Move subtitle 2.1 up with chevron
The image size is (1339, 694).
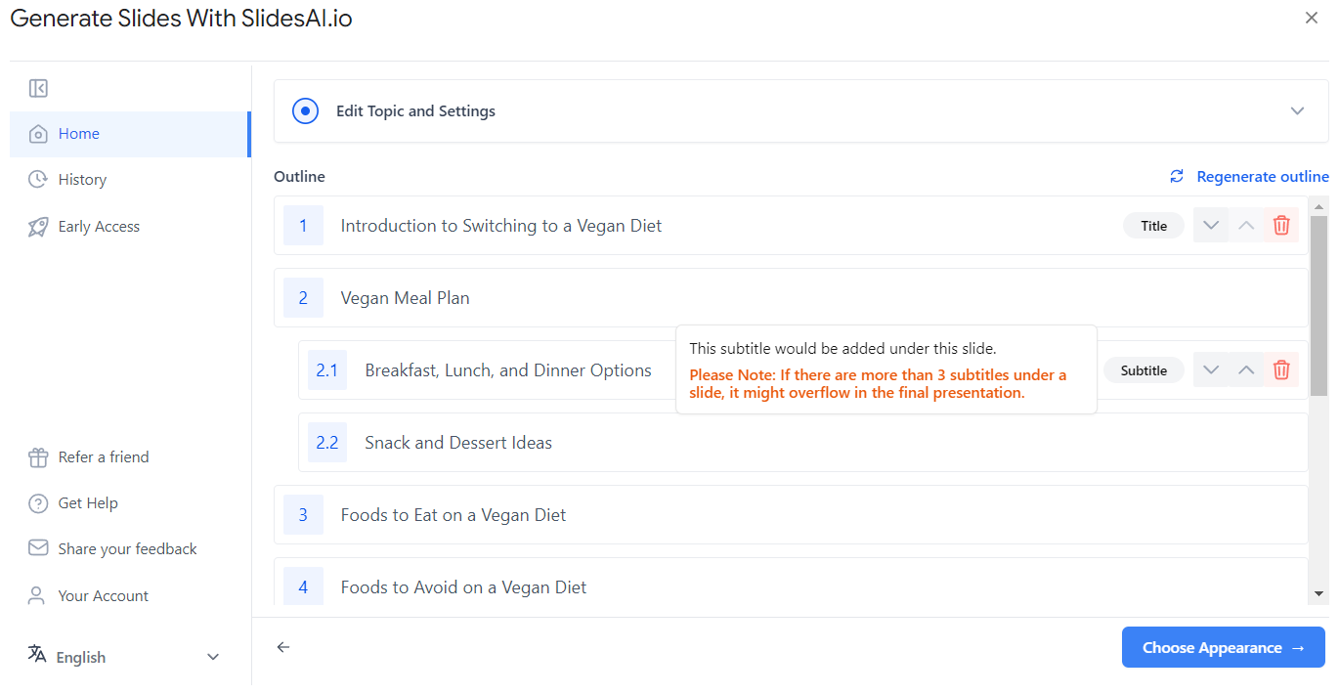pos(1246,370)
